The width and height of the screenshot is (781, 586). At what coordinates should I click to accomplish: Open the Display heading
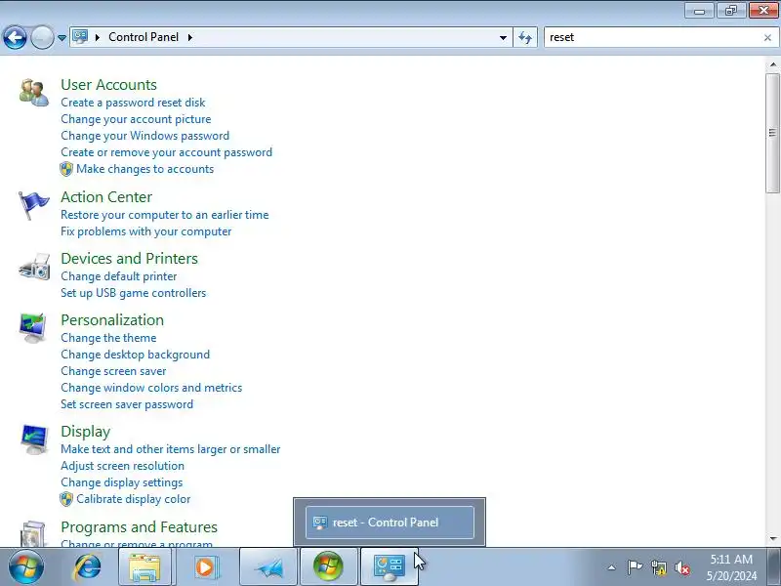coord(86,432)
